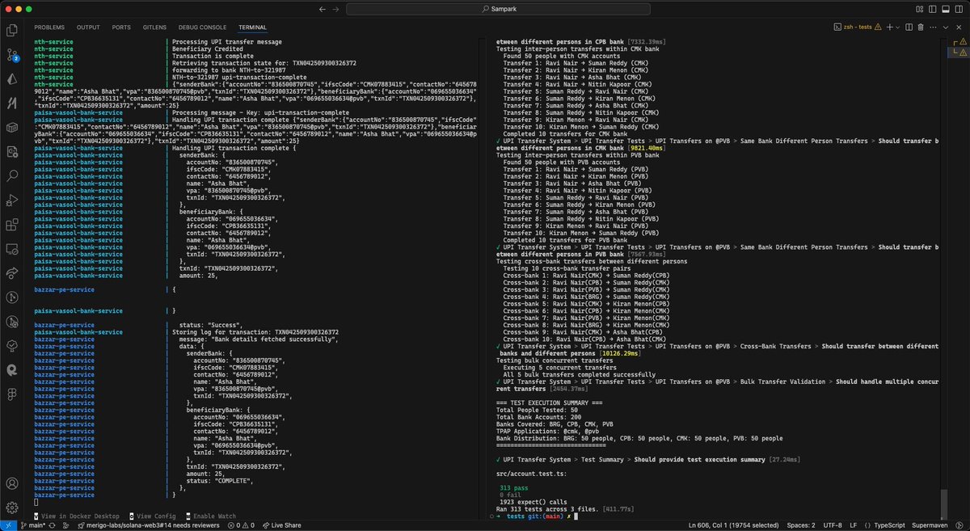Image resolution: width=970 pixels, height=531 pixels.
Task: Restore panel size with chevron down
Action: click(x=947, y=27)
